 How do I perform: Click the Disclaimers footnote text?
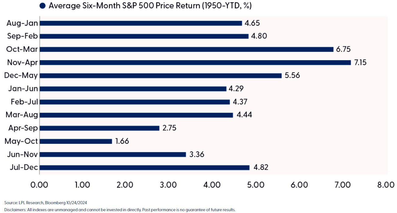[x=120, y=210]
